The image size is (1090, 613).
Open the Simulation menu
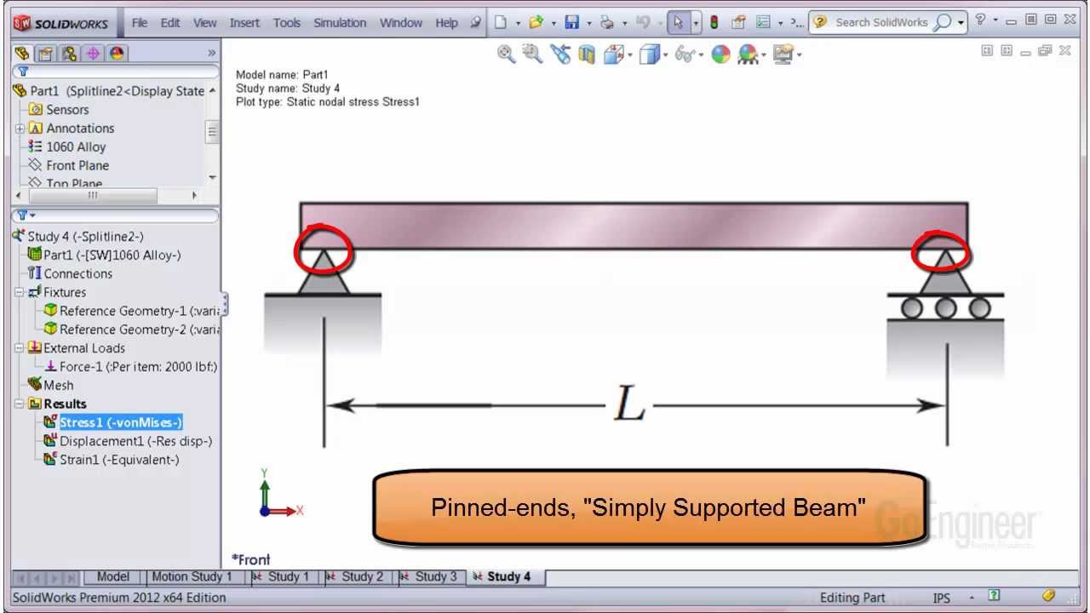340,23
